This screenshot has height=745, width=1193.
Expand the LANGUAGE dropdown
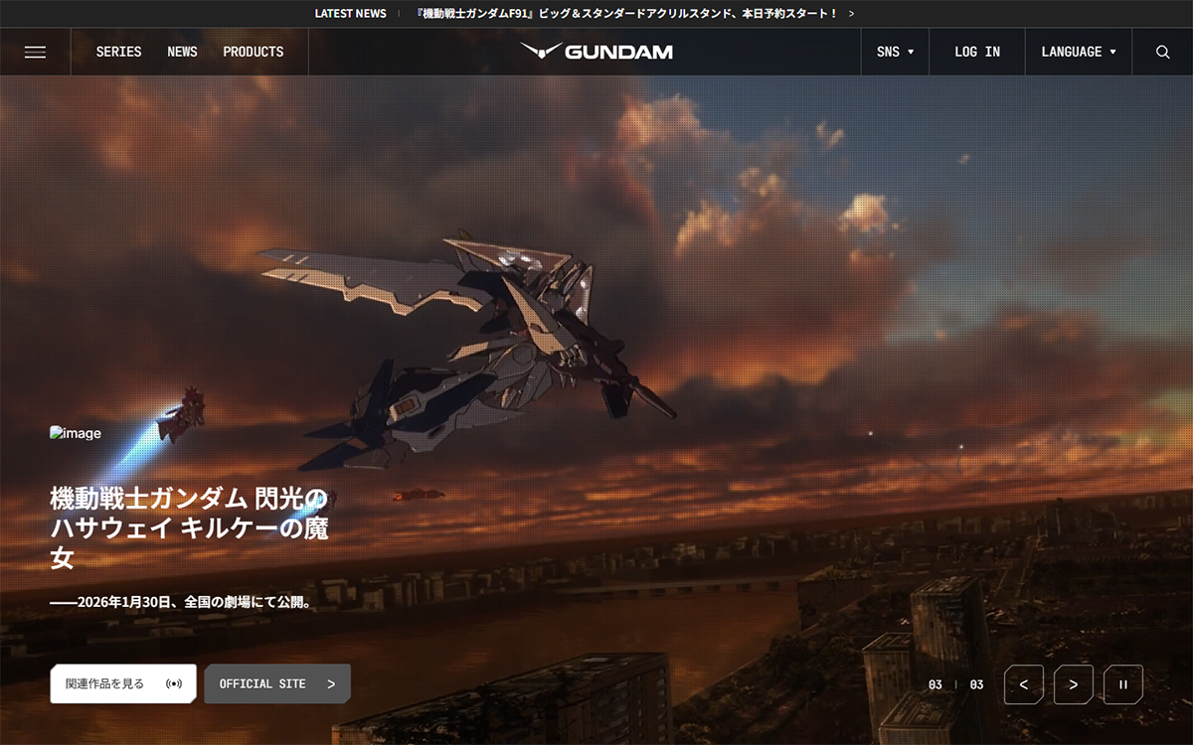1079,52
